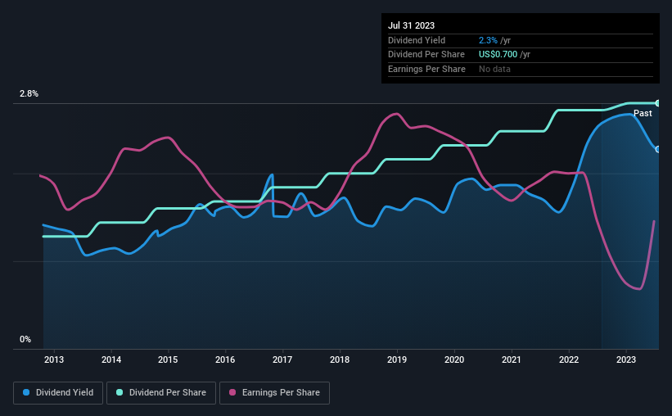Toggle the Dividend Yield legend button
The image size is (672, 416).
click(x=58, y=393)
